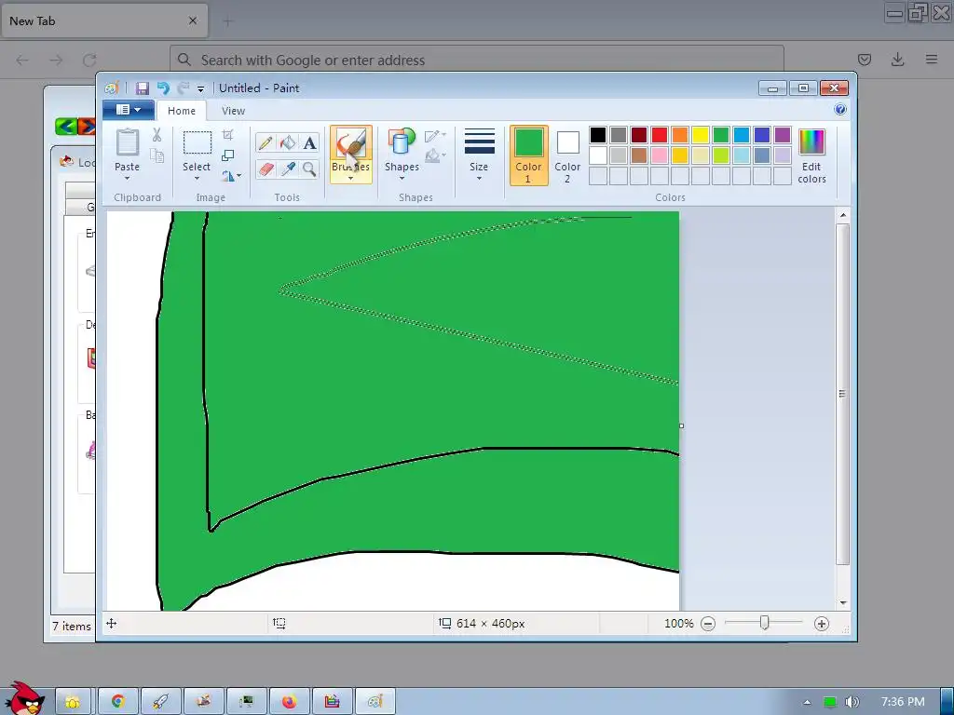Click the Copy icon under scissors
The height and width of the screenshot is (715, 954).
click(x=157, y=156)
